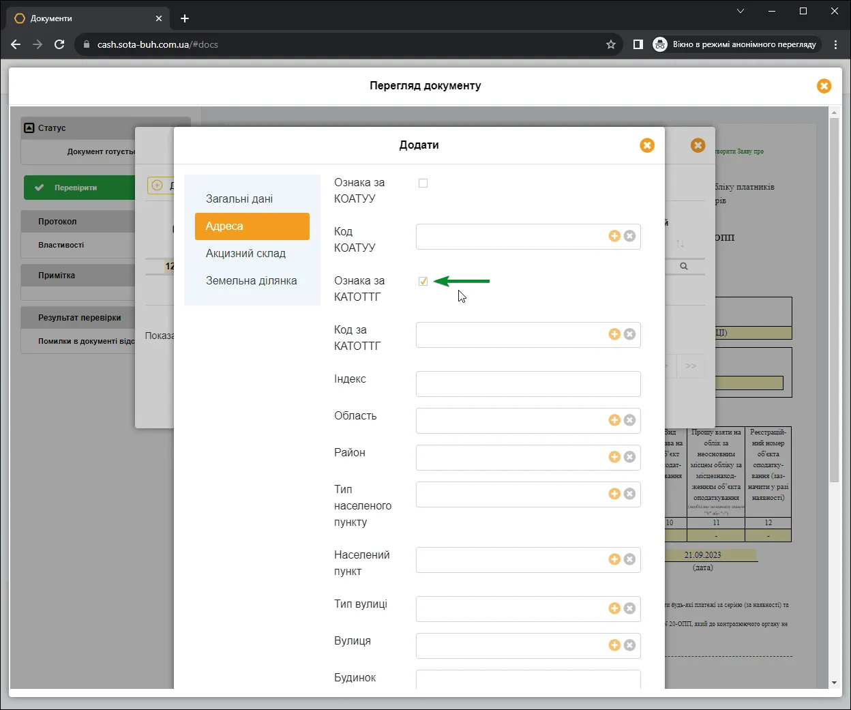Viewport: 851px width, 710px height.
Task: Click the address bar URL
Action: pyautogui.click(x=158, y=44)
